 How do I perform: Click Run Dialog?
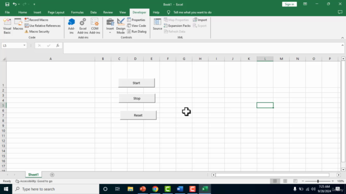pos(137,32)
